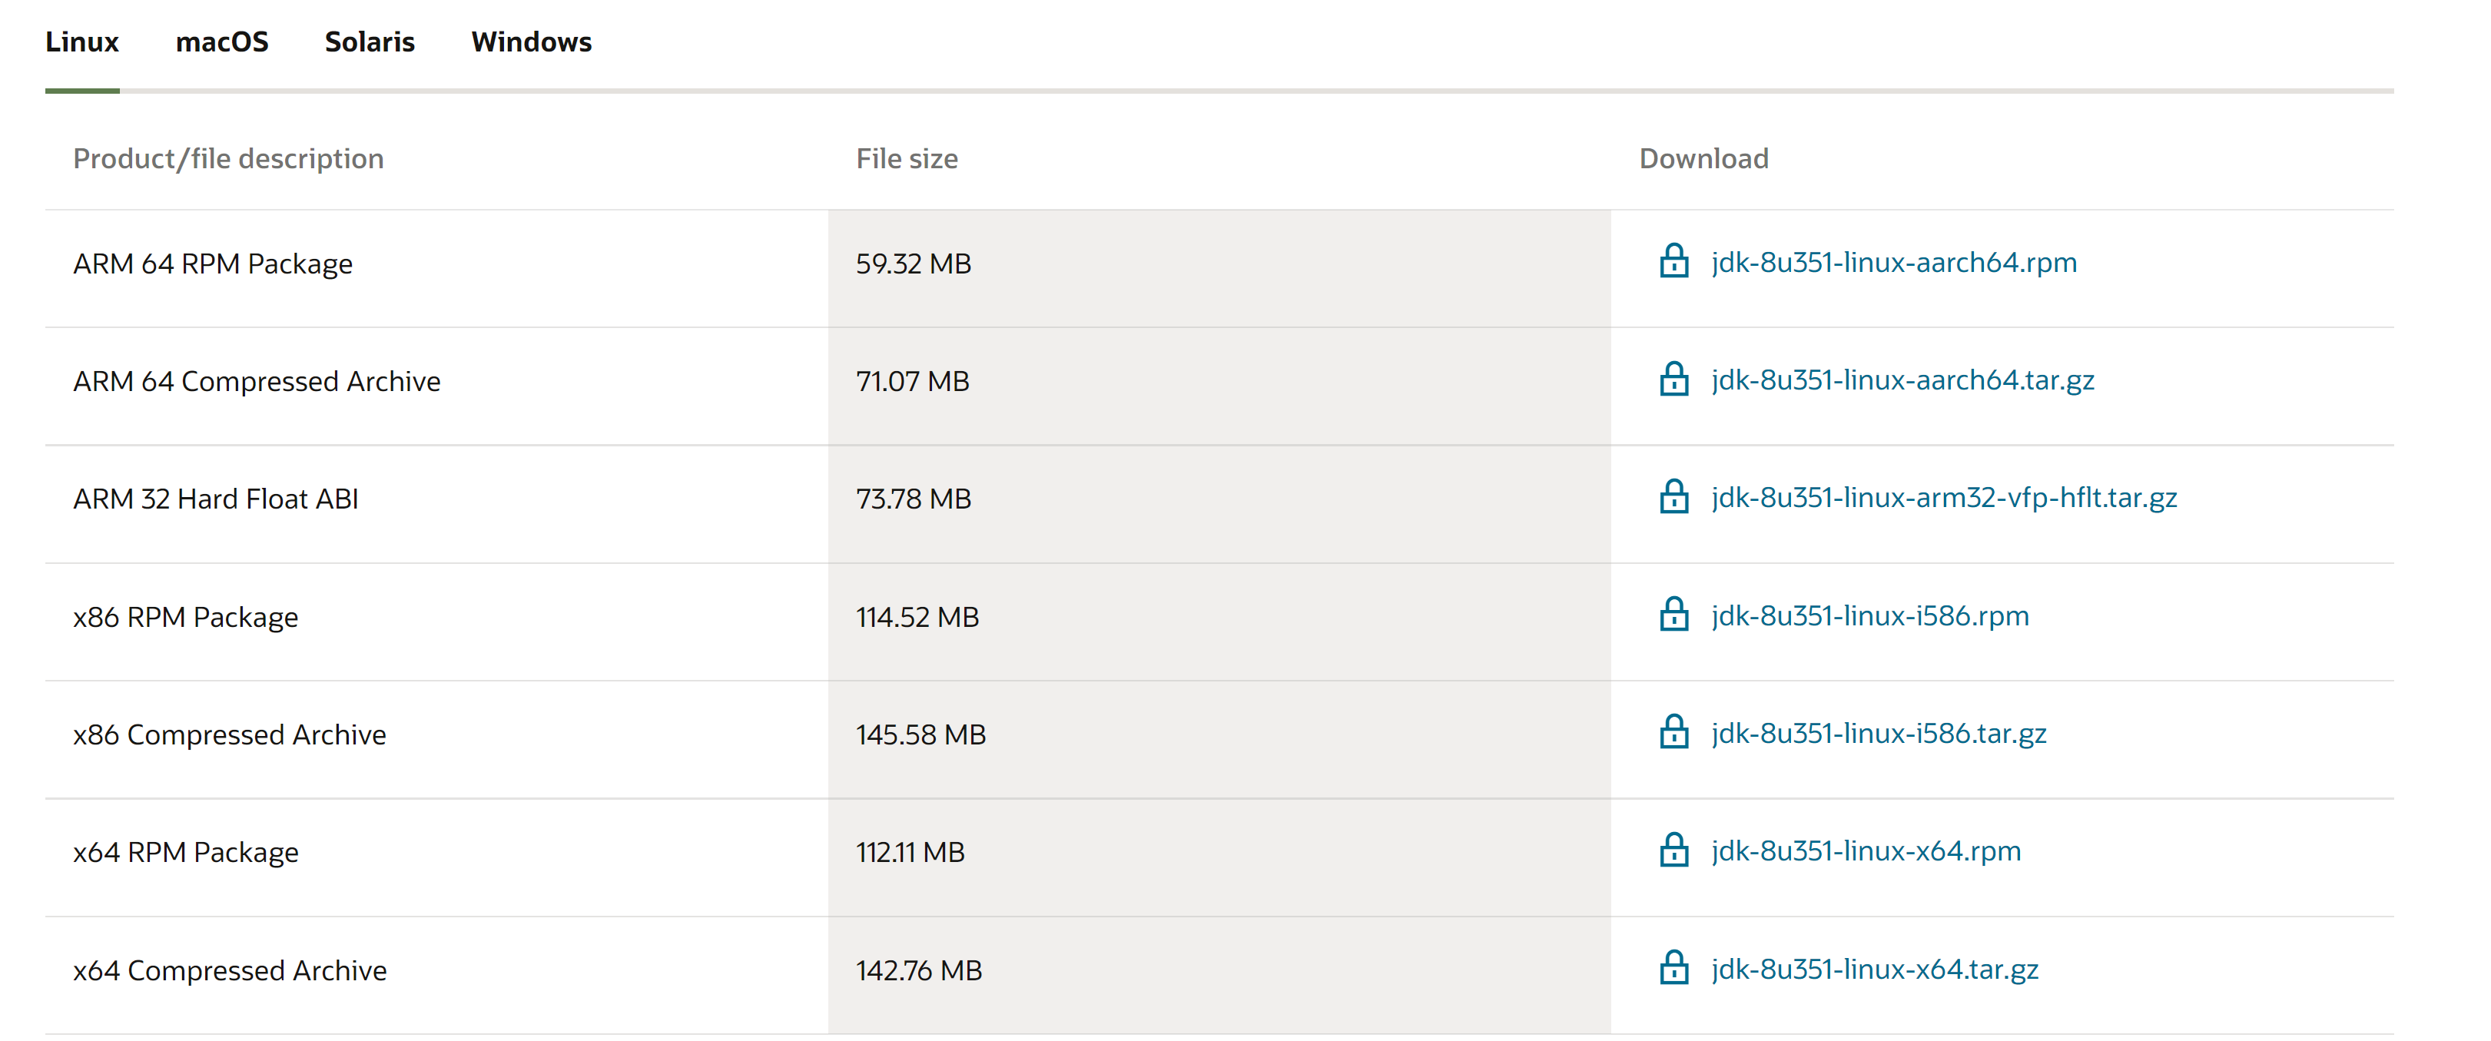This screenshot has height=1041, width=2491.
Task: Click 'x86 Compressed Archive' description
Action: (x=229, y=734)
